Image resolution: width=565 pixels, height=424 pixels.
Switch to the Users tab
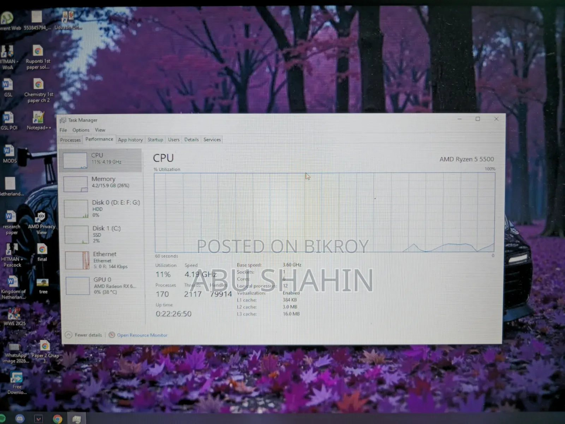174,140
